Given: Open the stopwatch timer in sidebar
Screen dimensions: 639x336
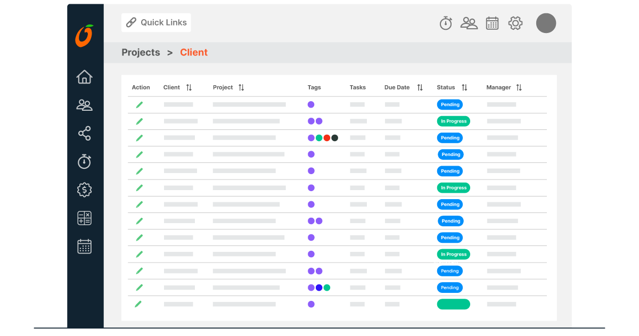Looking at the screenshot, I should tap(84, 161).
